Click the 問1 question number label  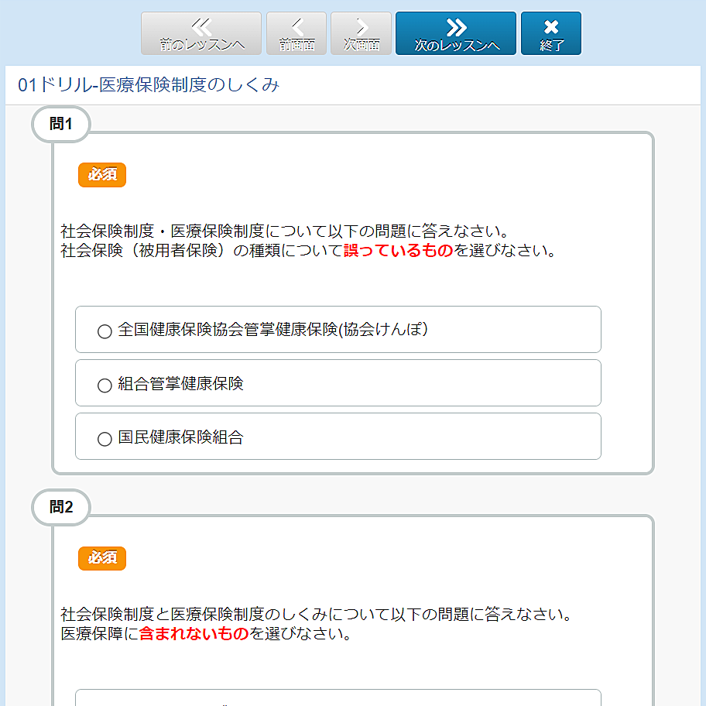(61, 125)
